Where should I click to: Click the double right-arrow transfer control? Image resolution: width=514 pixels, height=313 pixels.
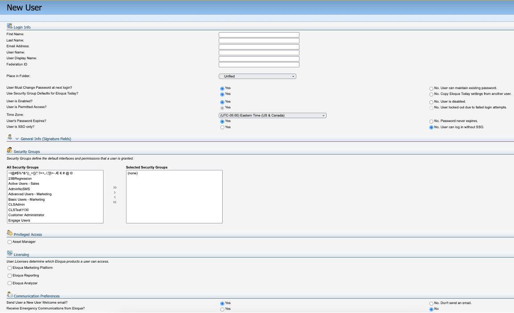[x=115, y=187]
